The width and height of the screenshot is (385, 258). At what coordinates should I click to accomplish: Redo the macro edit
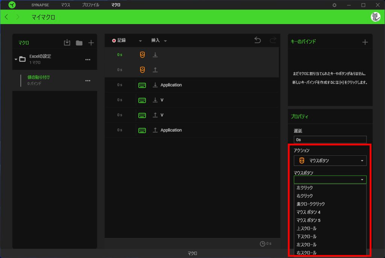click(x=273, y=40)
